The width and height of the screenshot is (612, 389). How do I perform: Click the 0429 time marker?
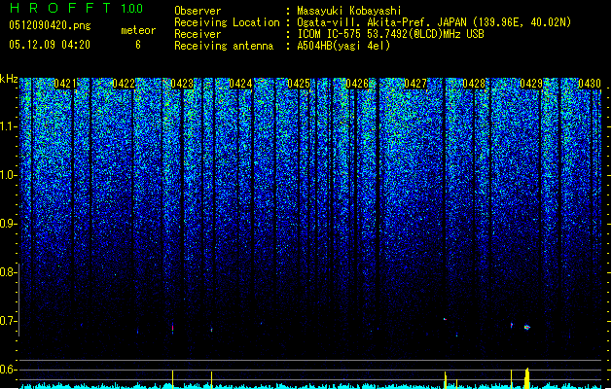[531, 84]
